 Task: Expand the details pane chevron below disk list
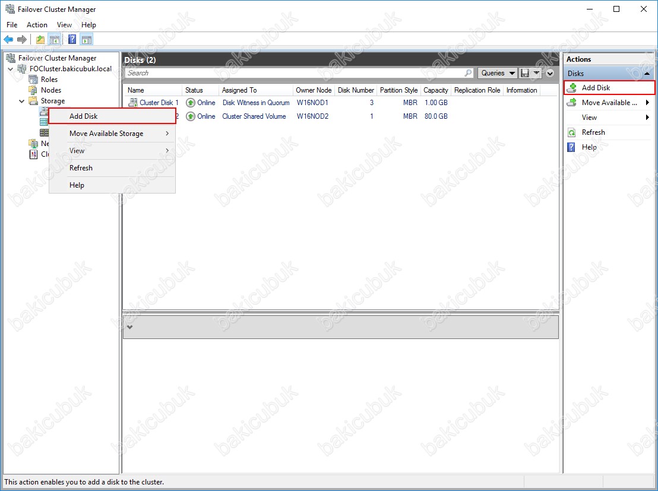pos(129,327)
